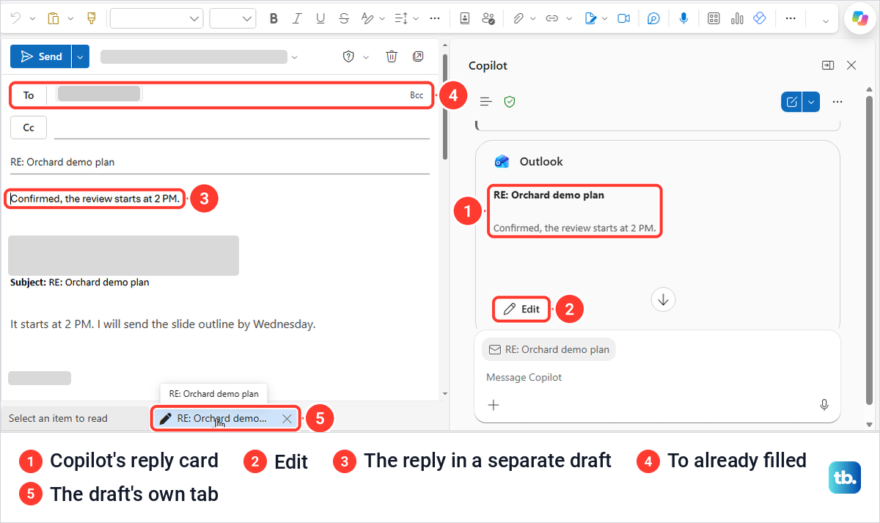Open the font size combo box
Screen dimensions: 880x523
pos(232,18)
